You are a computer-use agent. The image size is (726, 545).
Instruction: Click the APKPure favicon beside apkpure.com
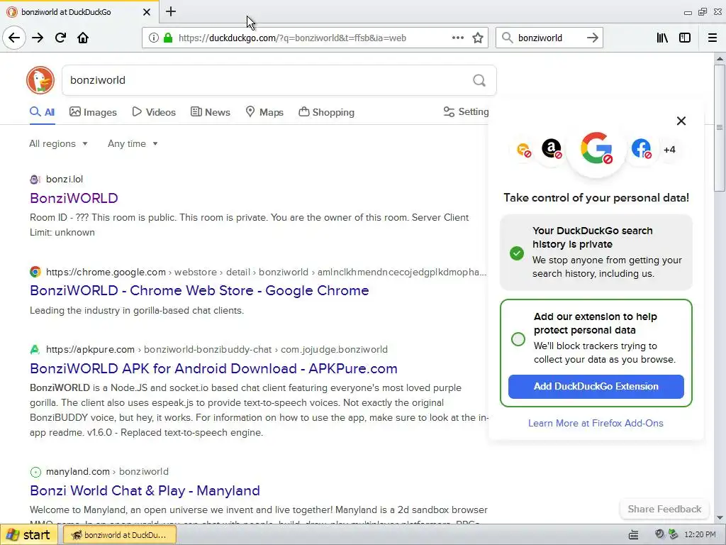35,349
